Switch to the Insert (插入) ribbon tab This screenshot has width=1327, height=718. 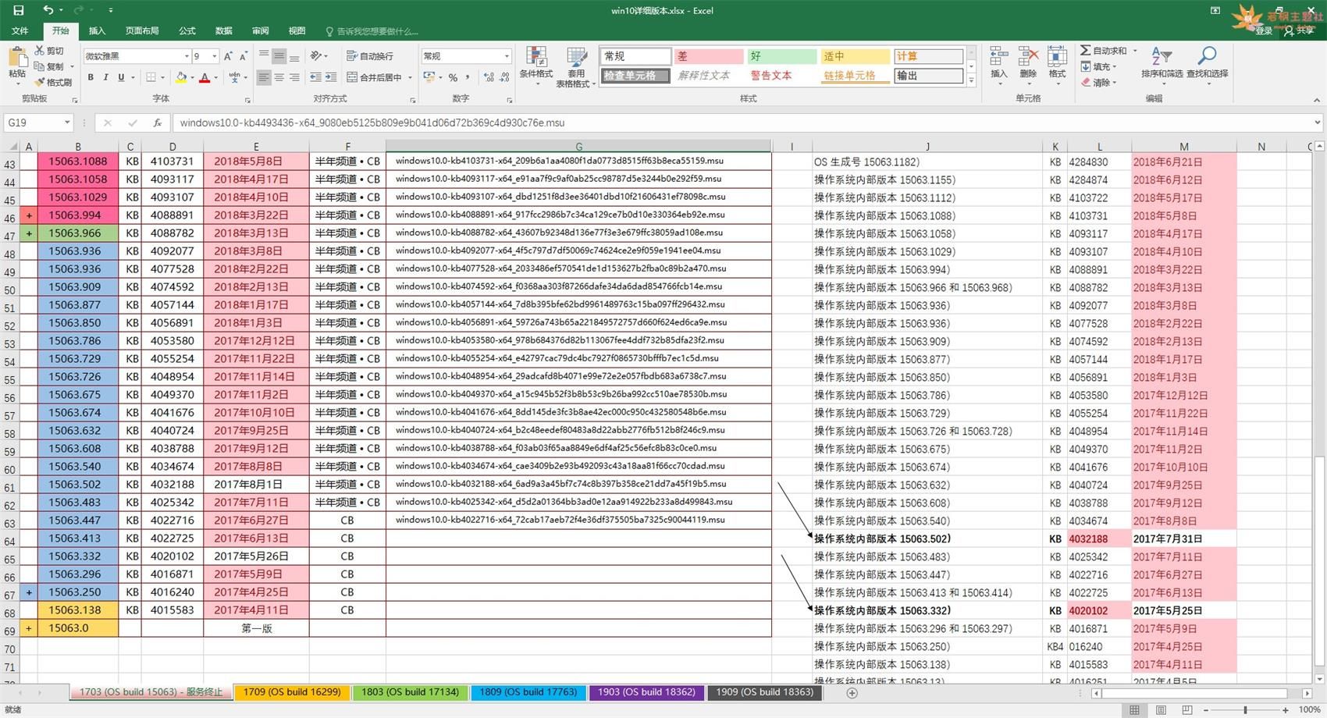pos(97,30)
